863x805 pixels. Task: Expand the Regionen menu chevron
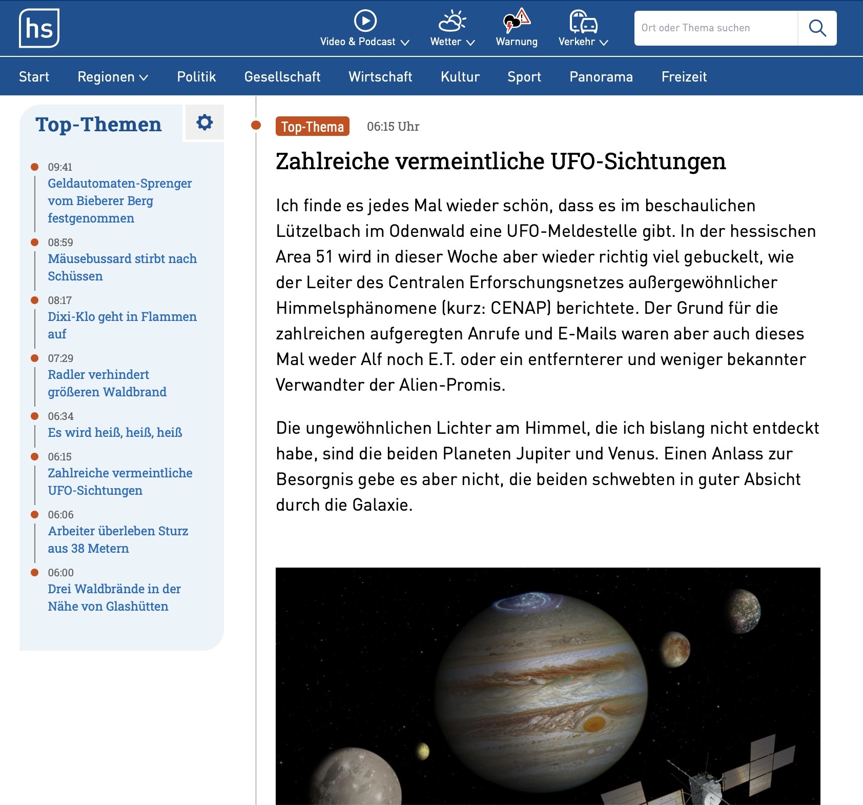click(x=144, y=78)
